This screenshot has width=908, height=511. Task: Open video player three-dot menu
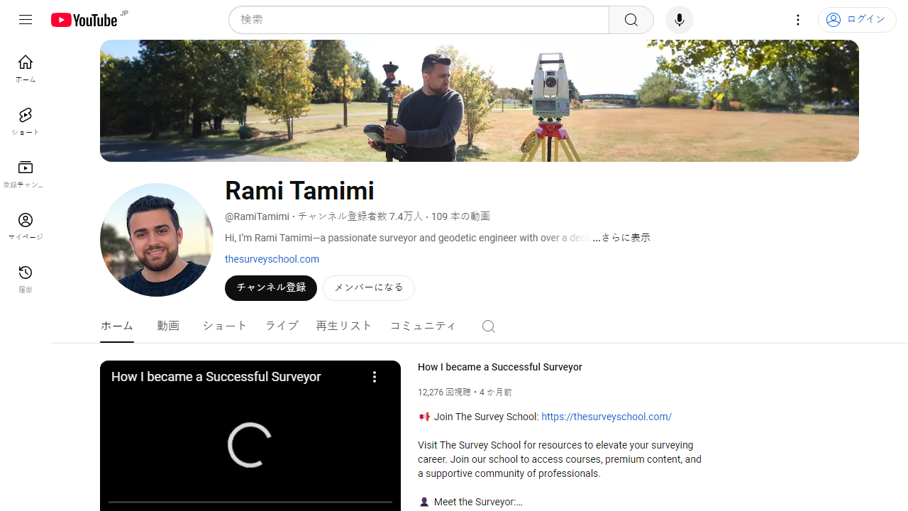[x=375, y=378]
